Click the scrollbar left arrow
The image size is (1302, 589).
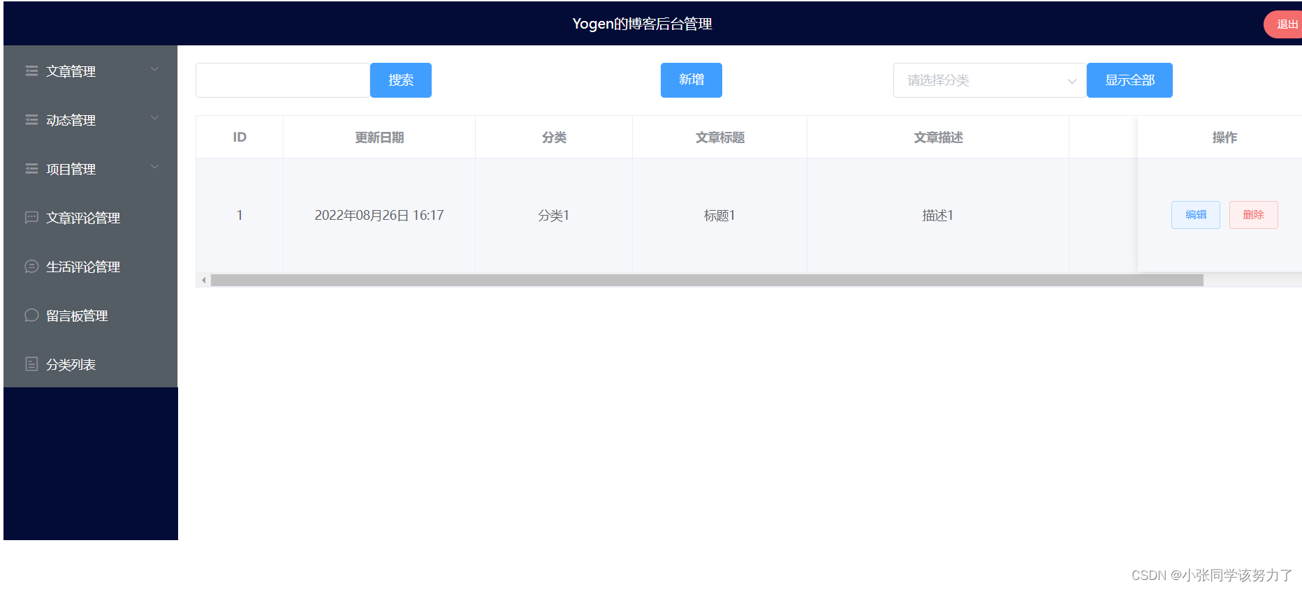pos(203,280)
